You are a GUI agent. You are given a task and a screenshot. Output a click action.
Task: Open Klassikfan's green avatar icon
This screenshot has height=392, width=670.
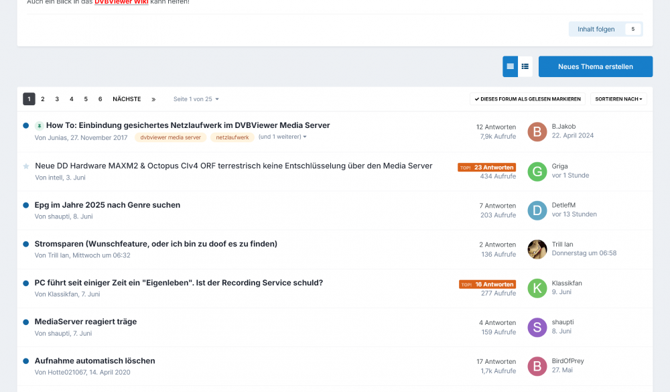point(537,288)
